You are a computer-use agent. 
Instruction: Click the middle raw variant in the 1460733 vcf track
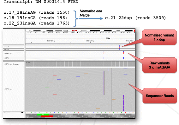(x=108, y=56)
